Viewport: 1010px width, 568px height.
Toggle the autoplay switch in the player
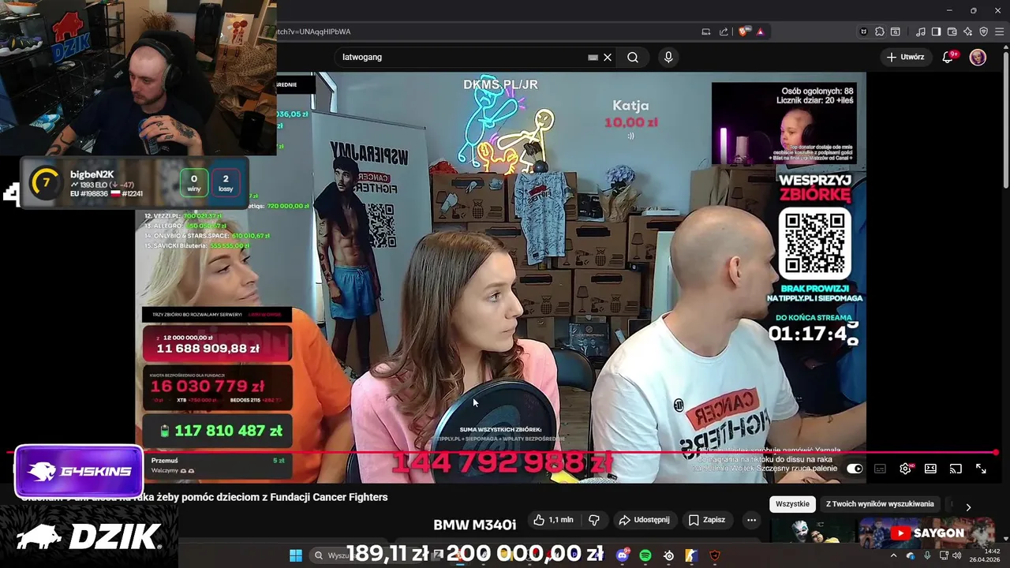click(x=855, y=469)
